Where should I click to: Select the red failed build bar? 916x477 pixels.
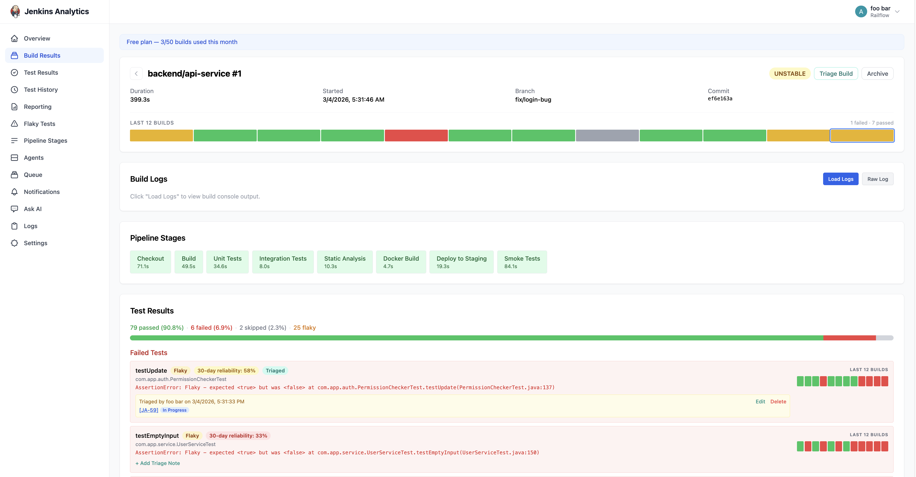416,136
